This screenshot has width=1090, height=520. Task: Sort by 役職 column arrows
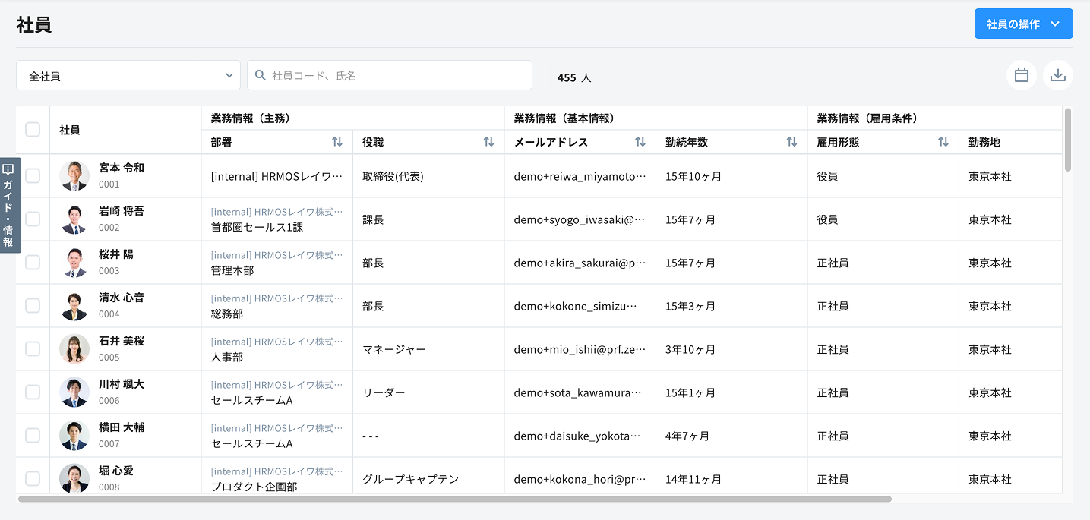coord(488,142)
